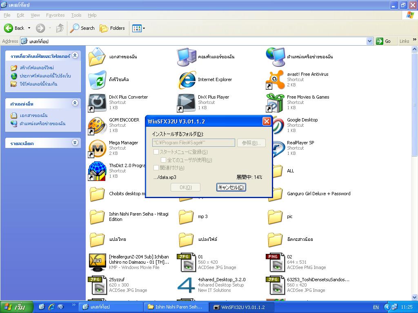Click the DivX Plus Converter icon
Image resolution: width=418 pixels, height=313 pixels.
pyautogui.click(x=97, y=102)
